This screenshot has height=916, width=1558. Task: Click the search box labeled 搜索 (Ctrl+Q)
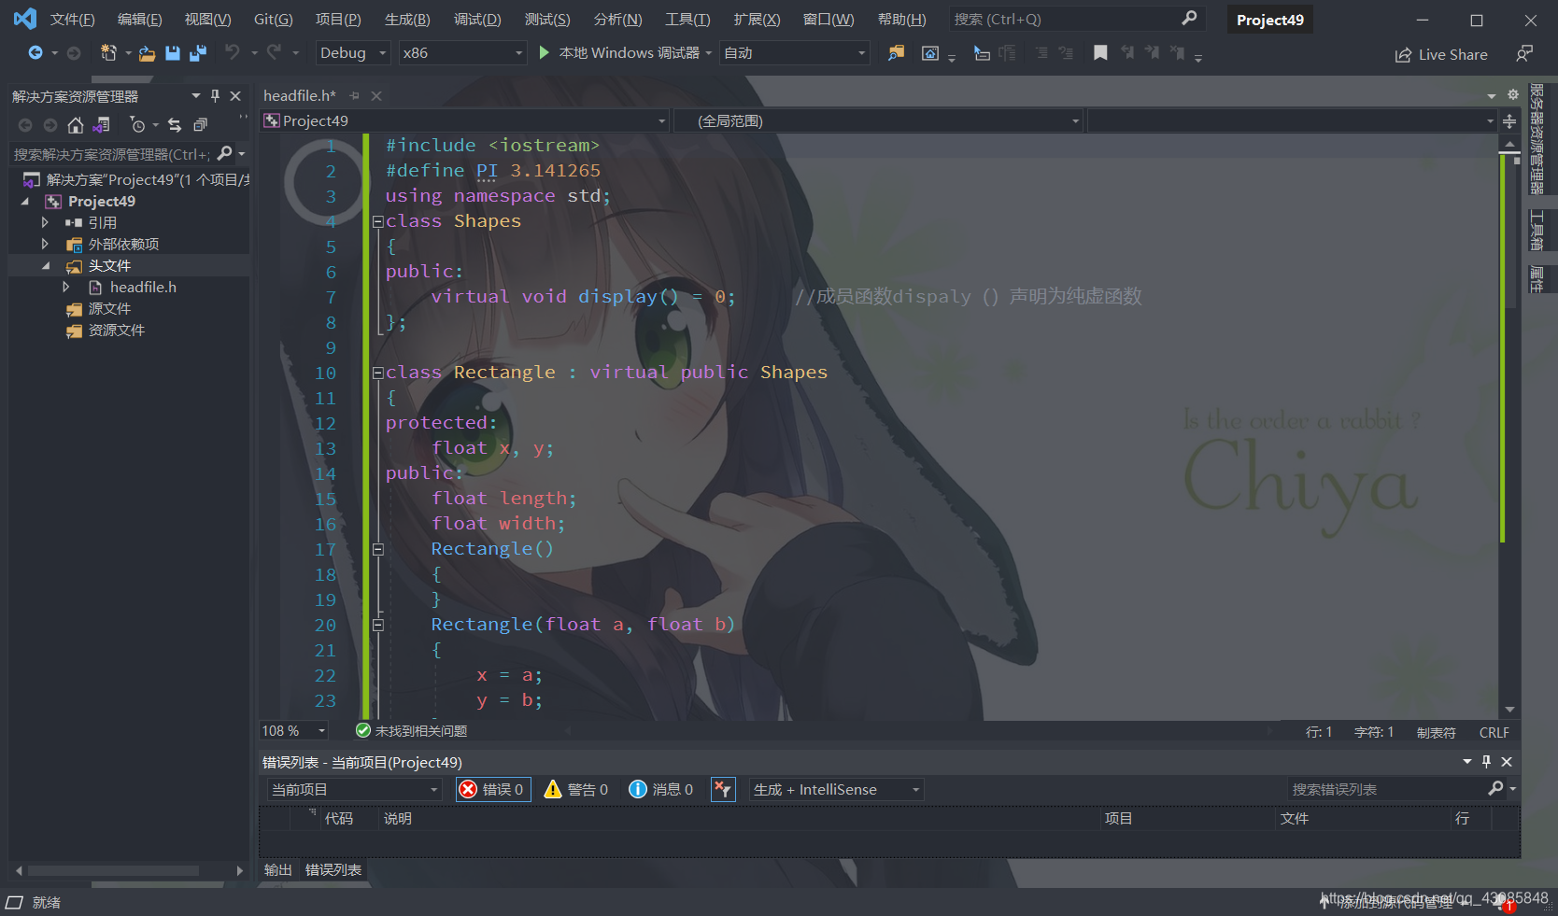pos(1076,19)
